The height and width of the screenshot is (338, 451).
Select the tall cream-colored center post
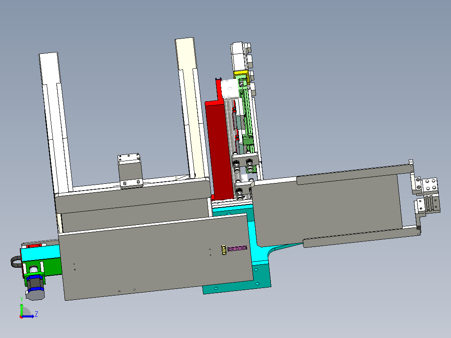tap(191, 108)
